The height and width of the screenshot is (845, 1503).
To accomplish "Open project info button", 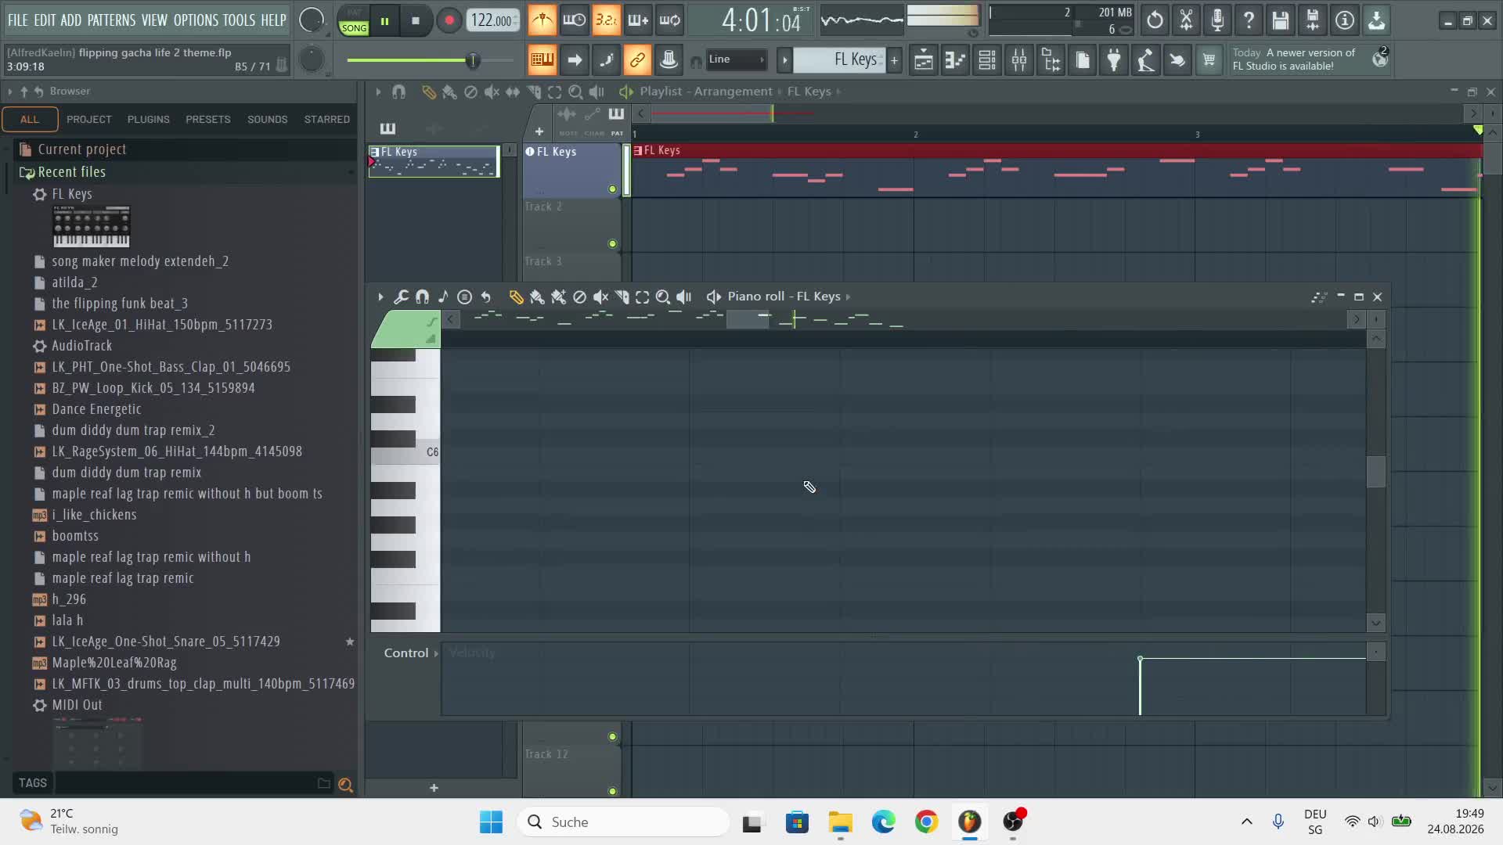I will coord(1345,20).
